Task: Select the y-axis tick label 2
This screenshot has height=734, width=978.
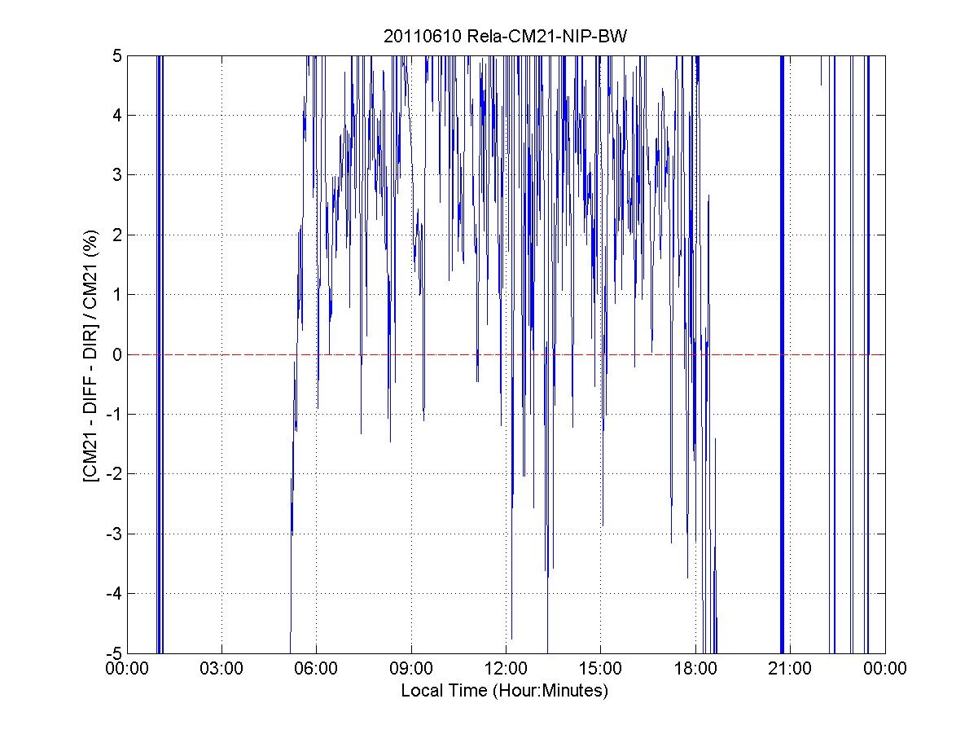Action: (x=117, y=235)
